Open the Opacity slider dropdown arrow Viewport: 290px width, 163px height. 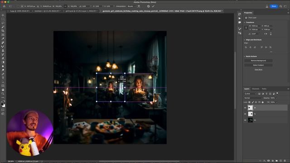[x=277, y=98]
